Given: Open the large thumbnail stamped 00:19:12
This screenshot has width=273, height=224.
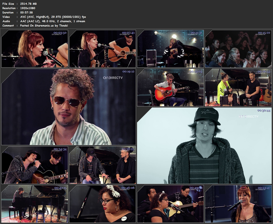Looking at the screenshot, I should tap(68, 107).
